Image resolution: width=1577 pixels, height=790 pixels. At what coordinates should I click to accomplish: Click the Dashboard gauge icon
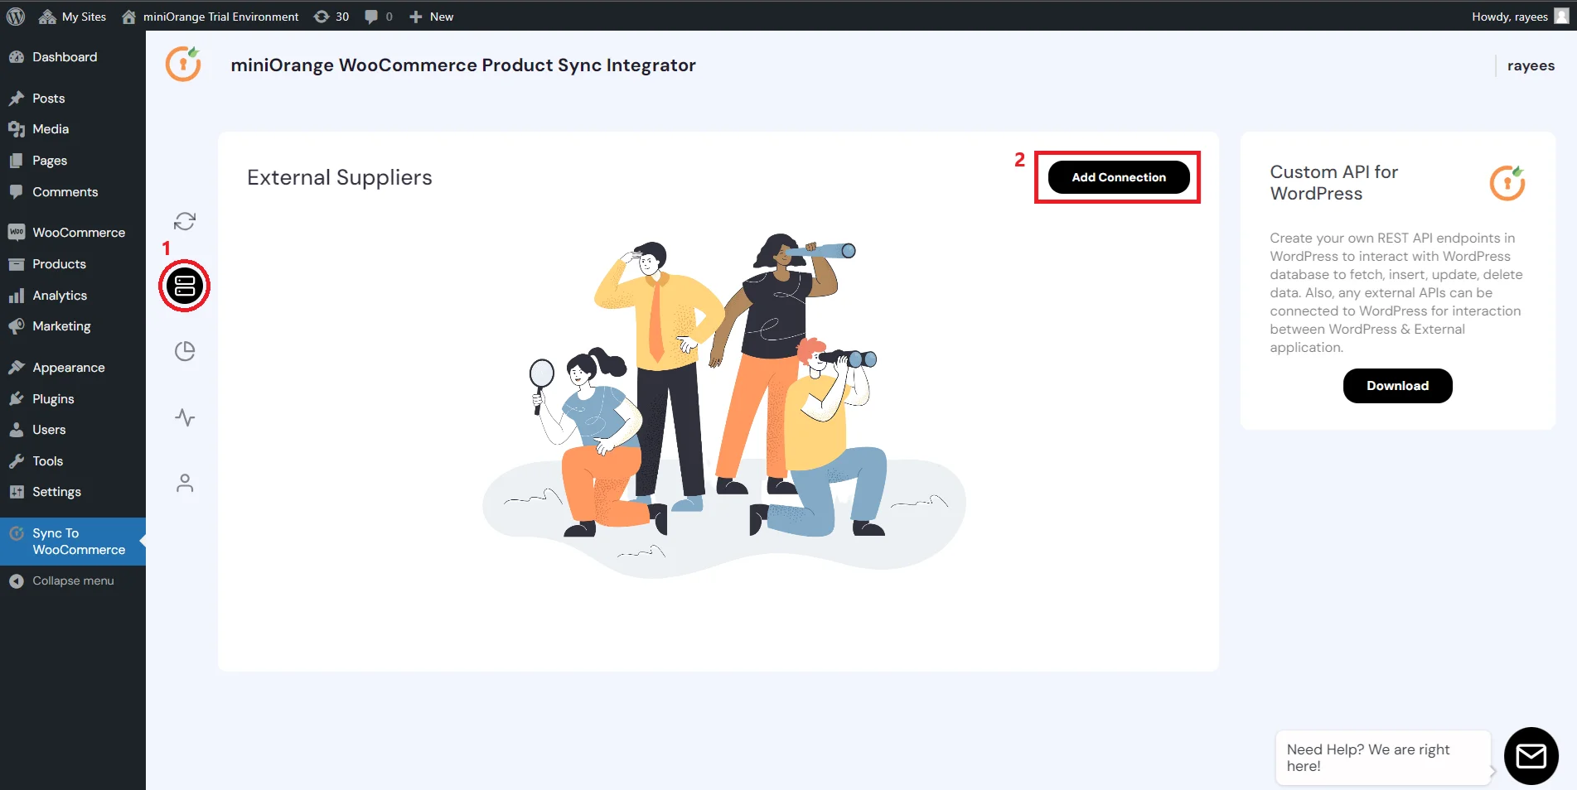[x=17, y=56]
